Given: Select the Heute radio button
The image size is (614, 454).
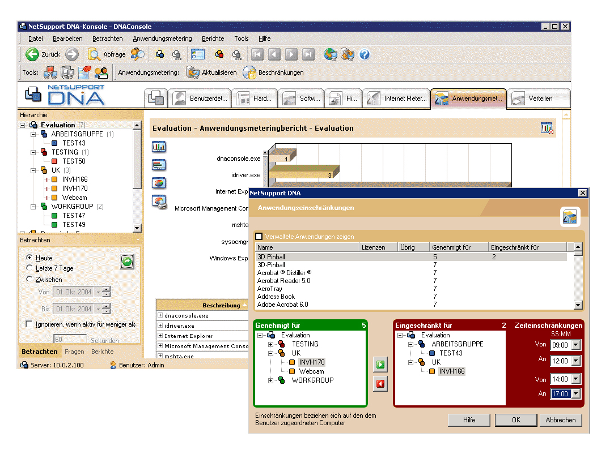Looking at the screenshot, I should (x=29, y=258).
